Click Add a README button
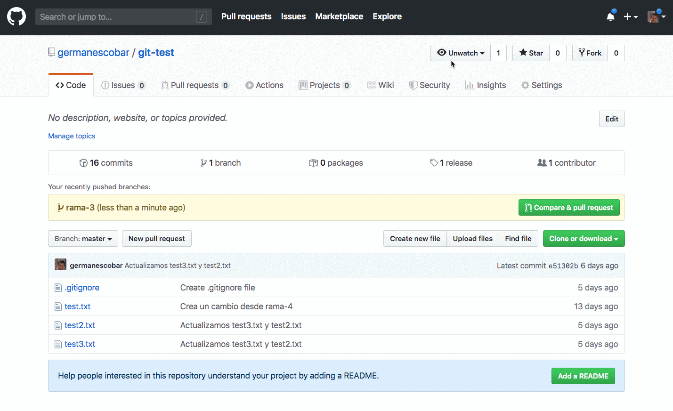 click(x=583, y=376)
